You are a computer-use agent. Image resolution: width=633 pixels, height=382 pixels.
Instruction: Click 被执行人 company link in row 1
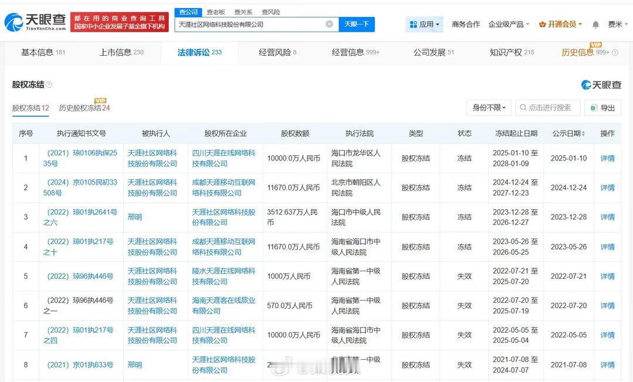click(x=152, y=158)
